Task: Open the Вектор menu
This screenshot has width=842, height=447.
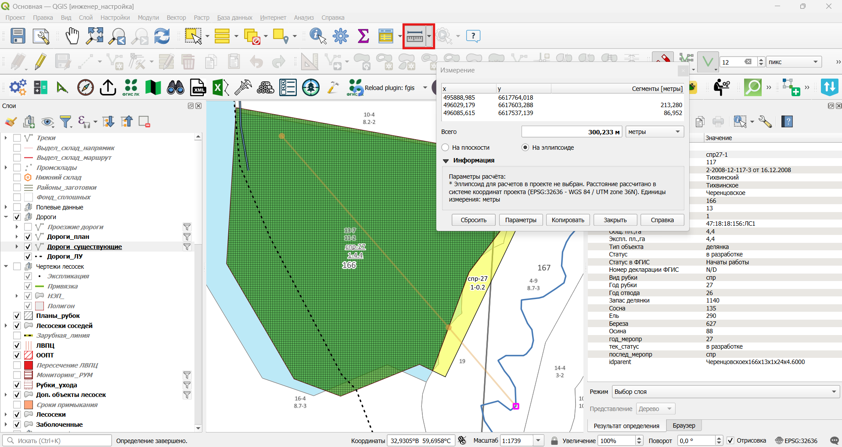Action: [x=176, y=18]
